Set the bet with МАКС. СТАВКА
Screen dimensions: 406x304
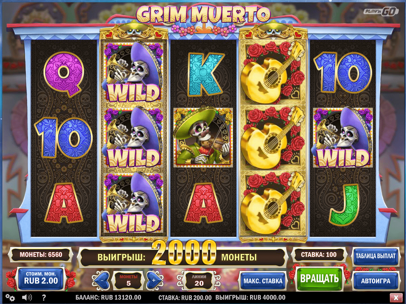pyautogui.click(x=263, y=281)
